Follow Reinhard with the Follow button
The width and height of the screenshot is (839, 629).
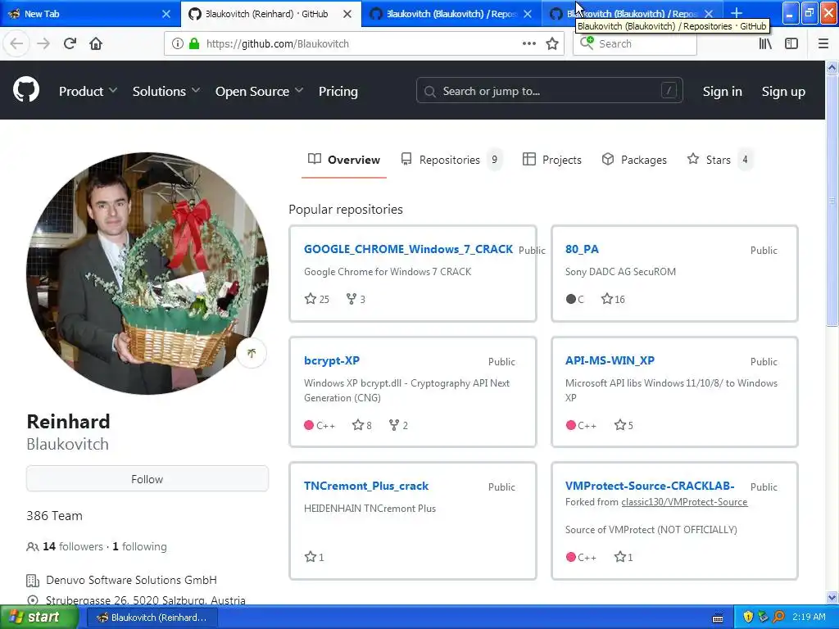[x=147, y=478]
